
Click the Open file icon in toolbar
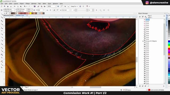[x=5, y=6]
